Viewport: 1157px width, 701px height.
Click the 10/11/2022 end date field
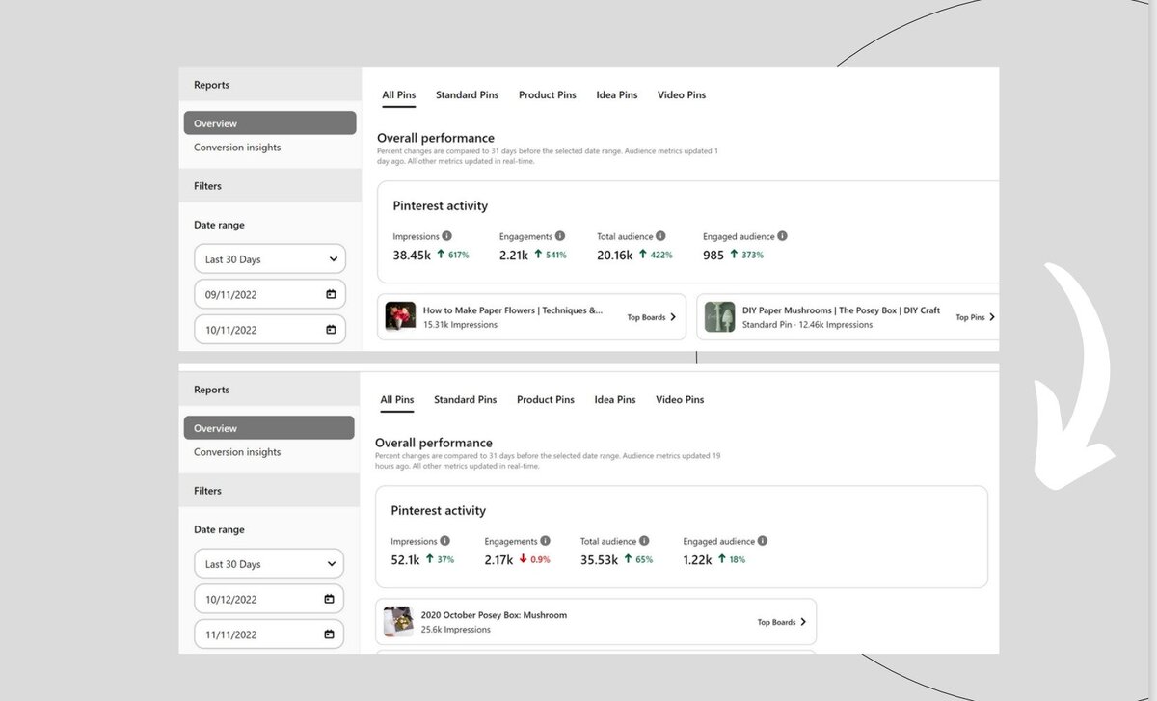[270, 330]
